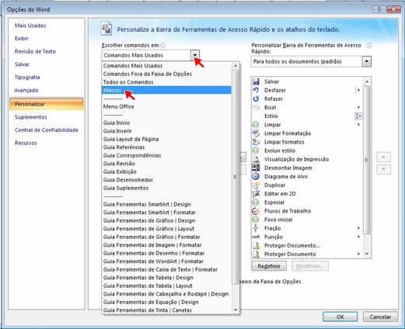
Task: Open the Suplementos category
Action: point(31,117)
